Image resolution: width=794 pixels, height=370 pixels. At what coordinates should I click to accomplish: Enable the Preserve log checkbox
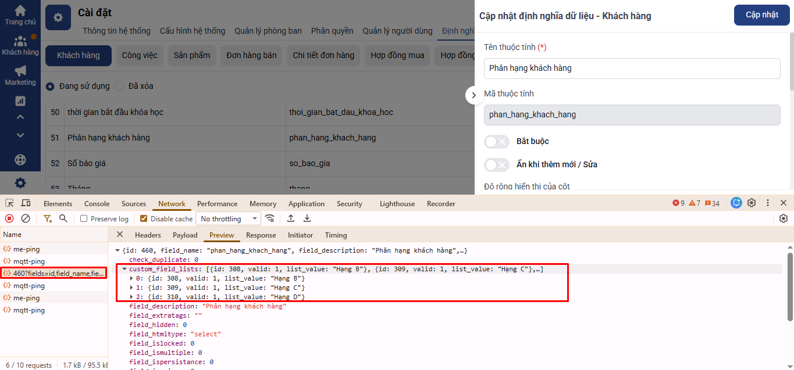tap(84, 219)
